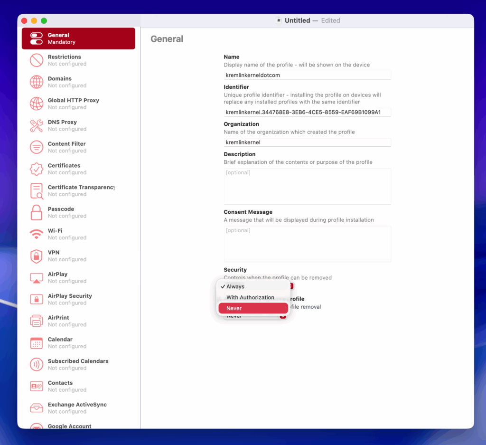
Task: Select the Passcode padlock icon
Action: [37, 212]
